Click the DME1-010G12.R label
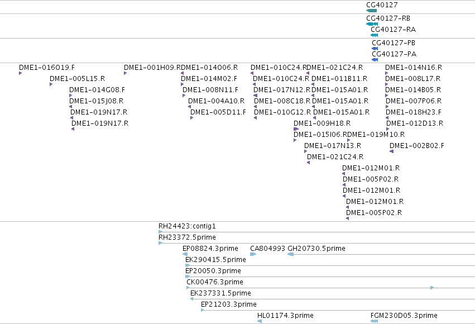Image resolution: width=475 pixels, height=324 pixels. tap(282, 112)
